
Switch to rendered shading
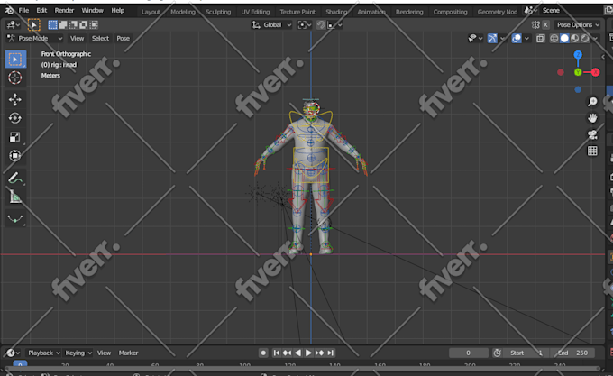tap(584, 38)
